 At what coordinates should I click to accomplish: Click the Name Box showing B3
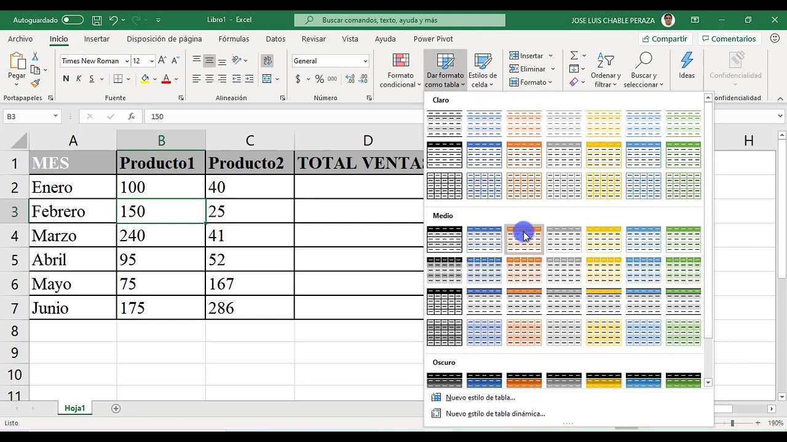point(31,116)
